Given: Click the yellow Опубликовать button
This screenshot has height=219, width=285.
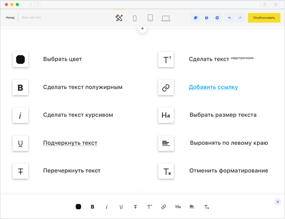Looking at the screenshot, I should point(264,18).
